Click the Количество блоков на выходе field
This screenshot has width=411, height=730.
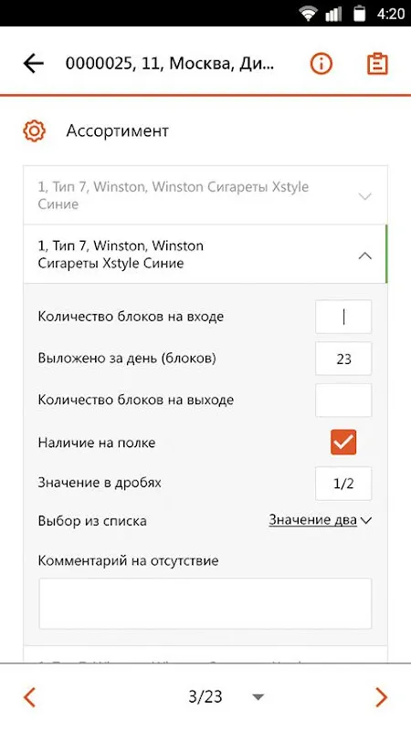tap(343, 401)
